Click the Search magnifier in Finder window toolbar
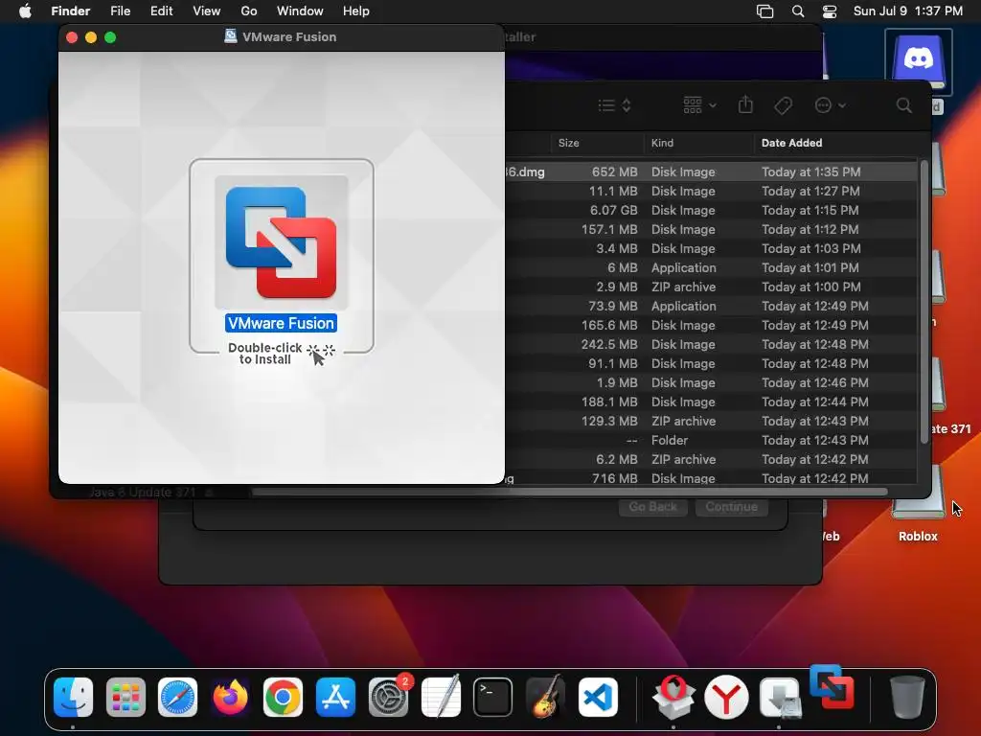 point(903,105)
